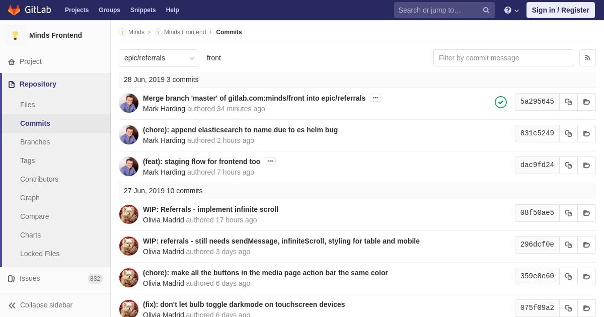Open commit 'WIP: Referrals - implement infinite scroll'
Screen dimensions: 604x317
210,209
